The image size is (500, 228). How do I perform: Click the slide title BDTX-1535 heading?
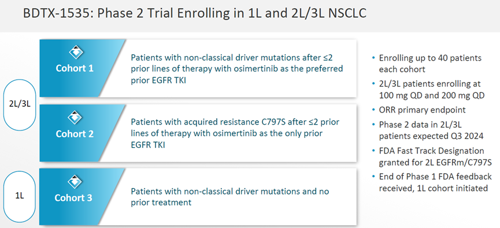point(195,14)
